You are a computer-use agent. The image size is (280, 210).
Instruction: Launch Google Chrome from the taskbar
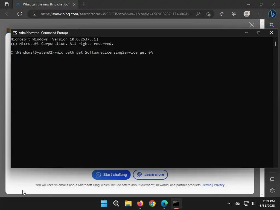point(152,203)
